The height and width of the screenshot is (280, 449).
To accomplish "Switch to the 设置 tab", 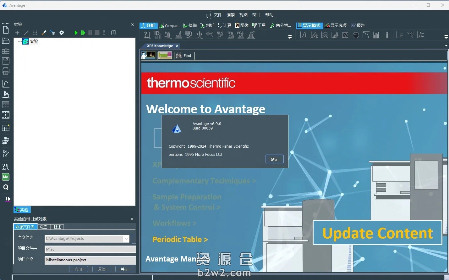I will pyautogui.click(x=43, y=227).
